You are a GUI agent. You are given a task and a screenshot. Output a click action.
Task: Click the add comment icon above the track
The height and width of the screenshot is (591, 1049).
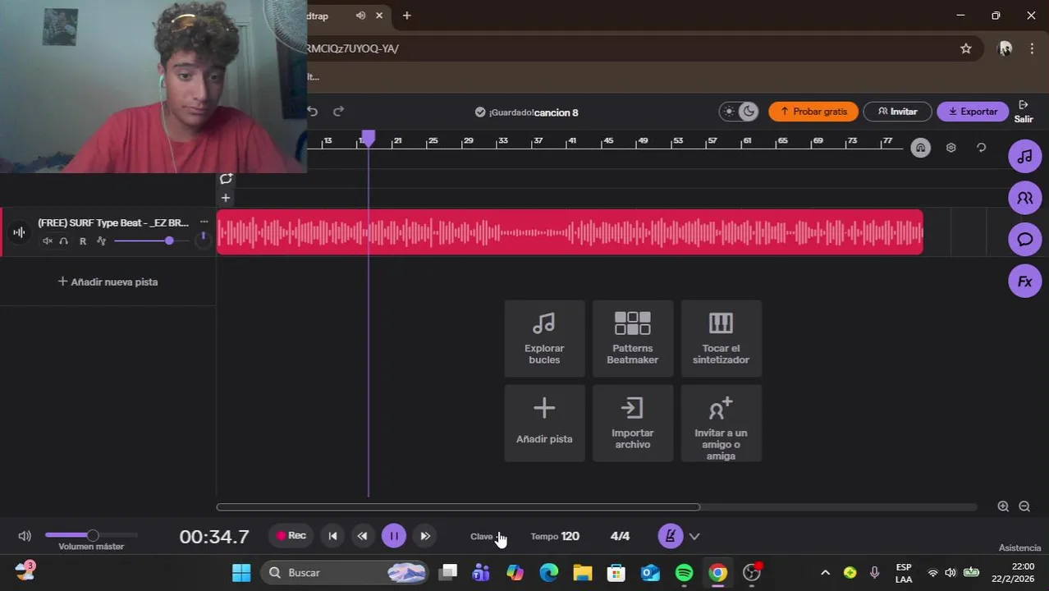226,179
